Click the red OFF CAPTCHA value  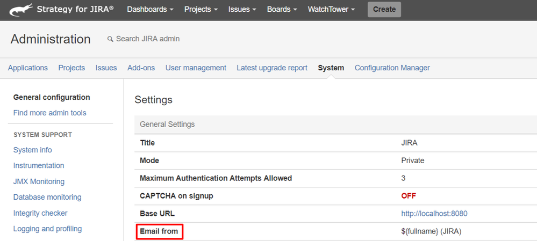[x=409, y=196]
